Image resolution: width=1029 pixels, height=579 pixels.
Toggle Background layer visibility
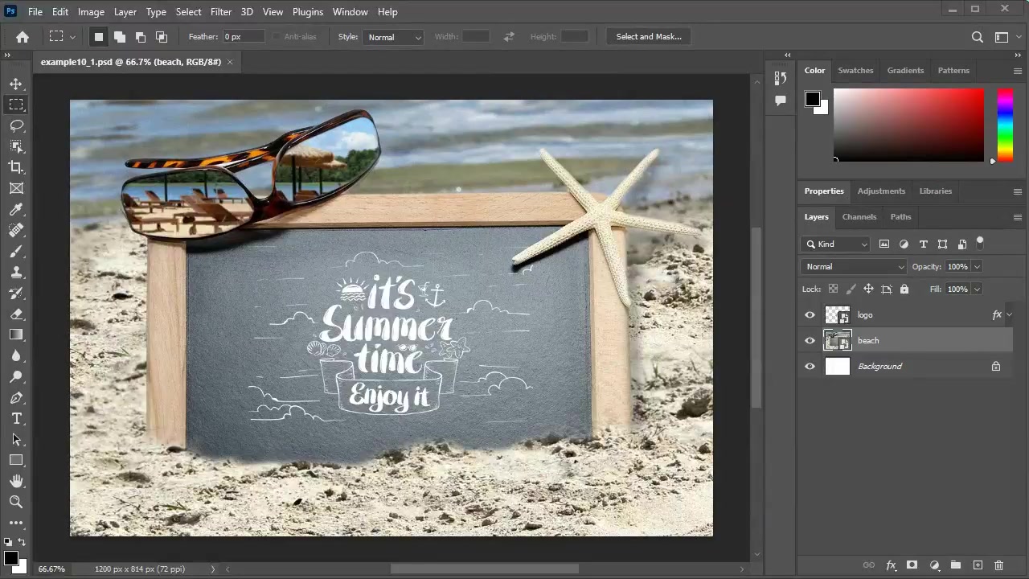tap(810, 367)
